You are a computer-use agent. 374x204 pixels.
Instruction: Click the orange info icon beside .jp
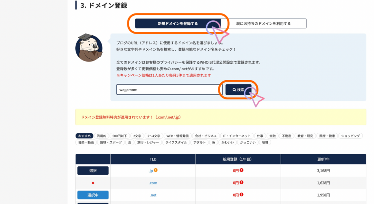[156, 170]
